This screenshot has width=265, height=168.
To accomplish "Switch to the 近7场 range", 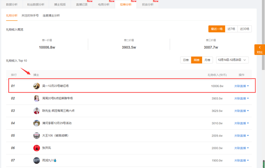I will click(x=231, y=29).
